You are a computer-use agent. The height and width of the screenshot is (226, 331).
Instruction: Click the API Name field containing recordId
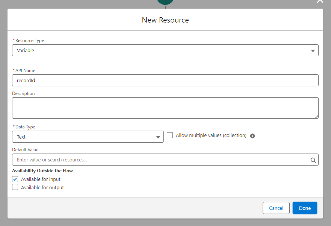click(x=165, y=80)
